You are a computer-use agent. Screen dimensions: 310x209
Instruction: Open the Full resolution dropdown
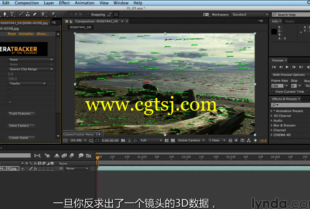pos(151,141)
